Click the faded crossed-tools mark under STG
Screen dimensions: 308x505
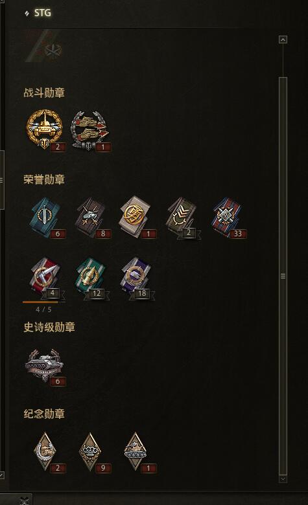[53, 50]
